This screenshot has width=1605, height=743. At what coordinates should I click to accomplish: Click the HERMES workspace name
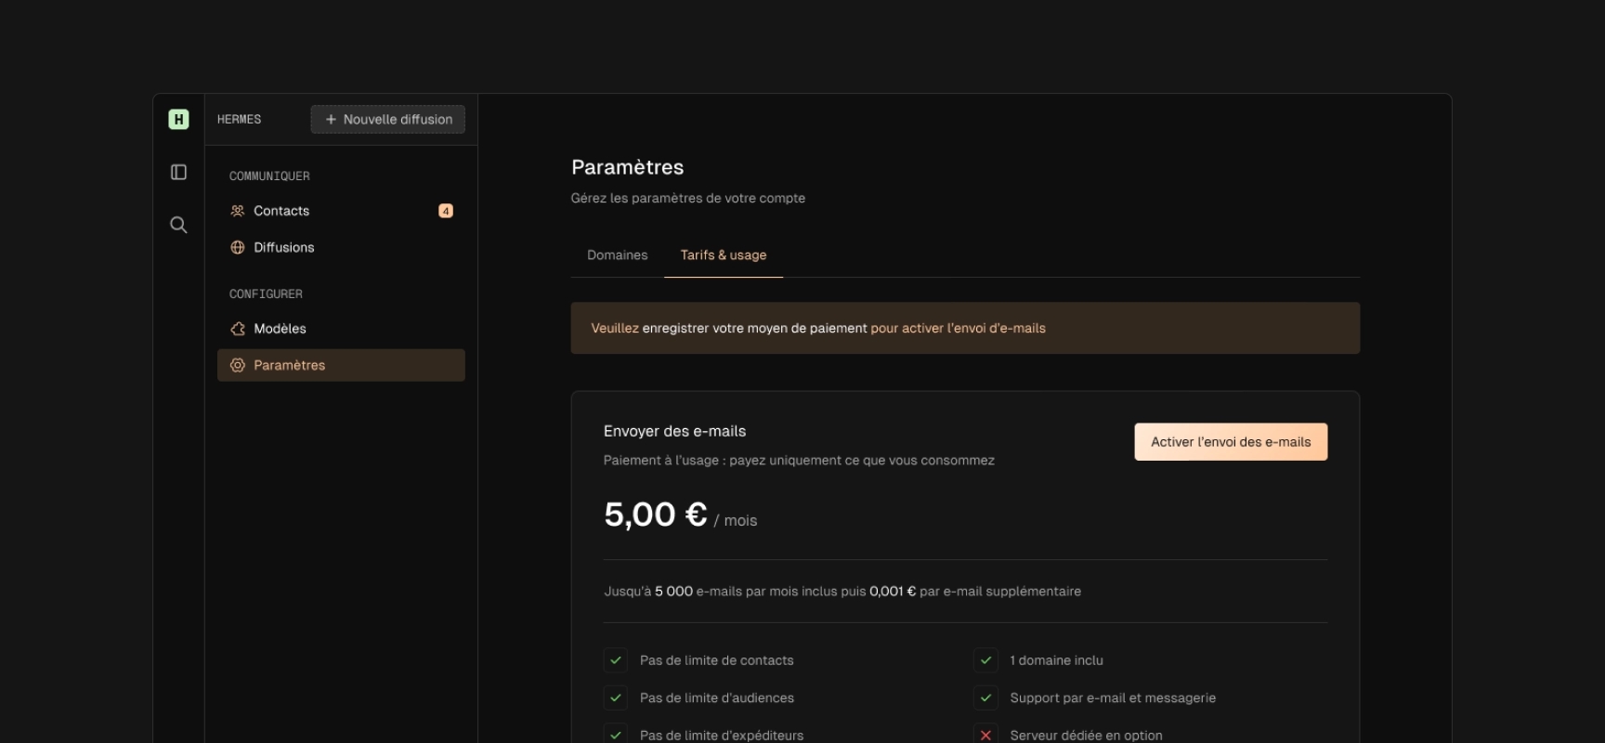click(x=239, y=119)
